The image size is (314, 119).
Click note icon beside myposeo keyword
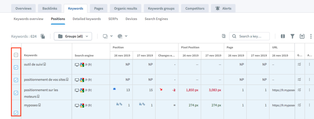(x=40, y=105)
